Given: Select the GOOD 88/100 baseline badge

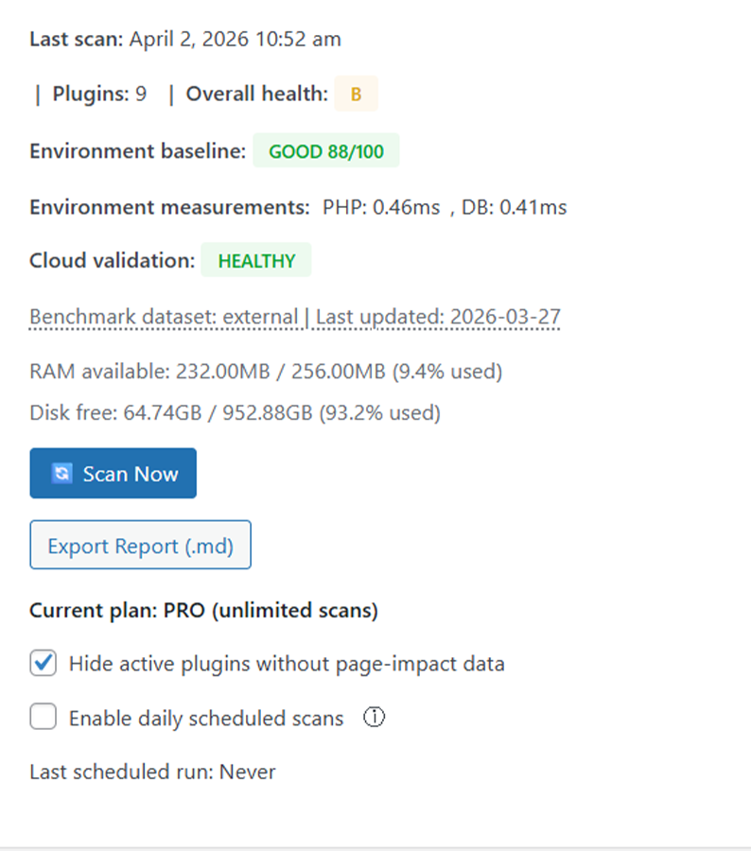Looking at the screenshot, I should 325,151.
